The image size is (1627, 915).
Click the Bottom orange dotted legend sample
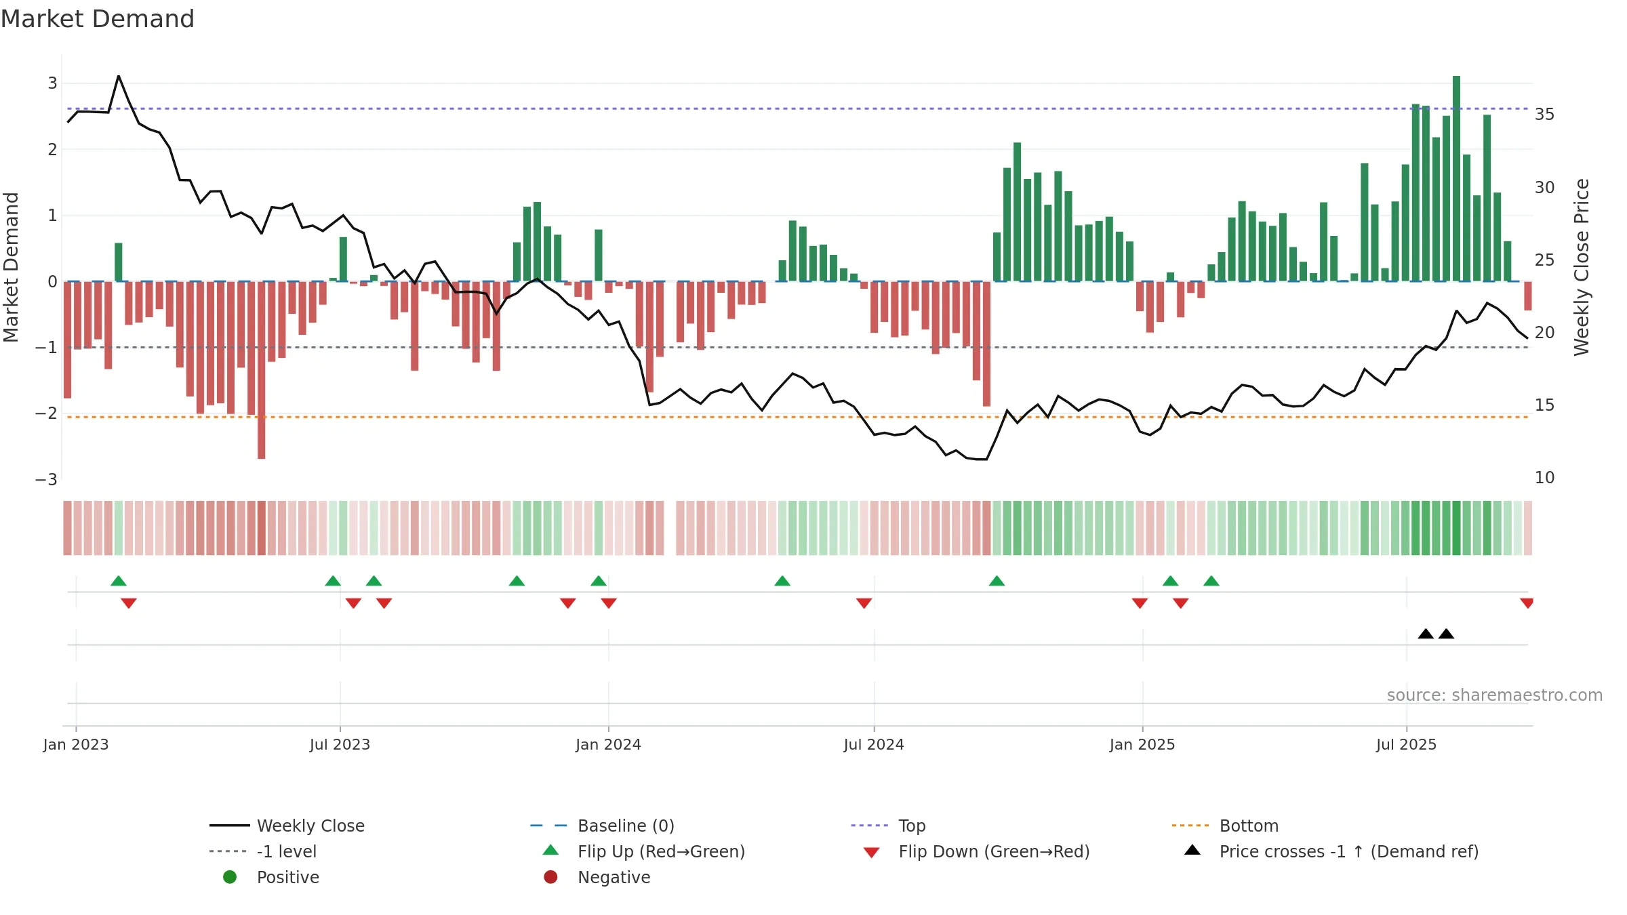tap(1190, 826)
